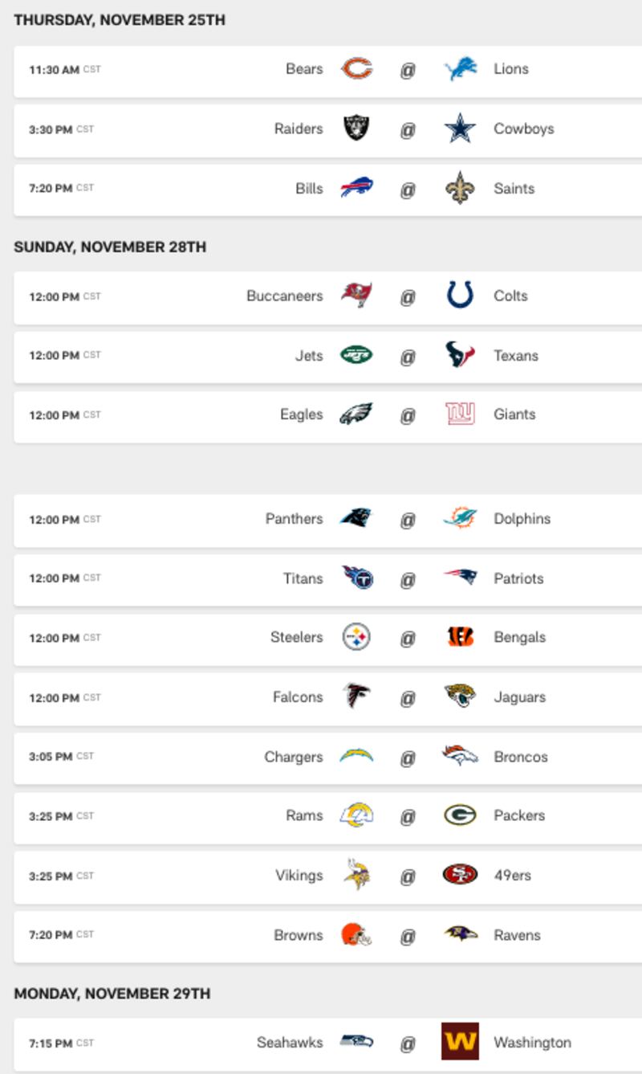The height and width of the screenshot is (1074, 642).
Task: Select the Bills at Saints game row
Action: click(x=327, y=189)
